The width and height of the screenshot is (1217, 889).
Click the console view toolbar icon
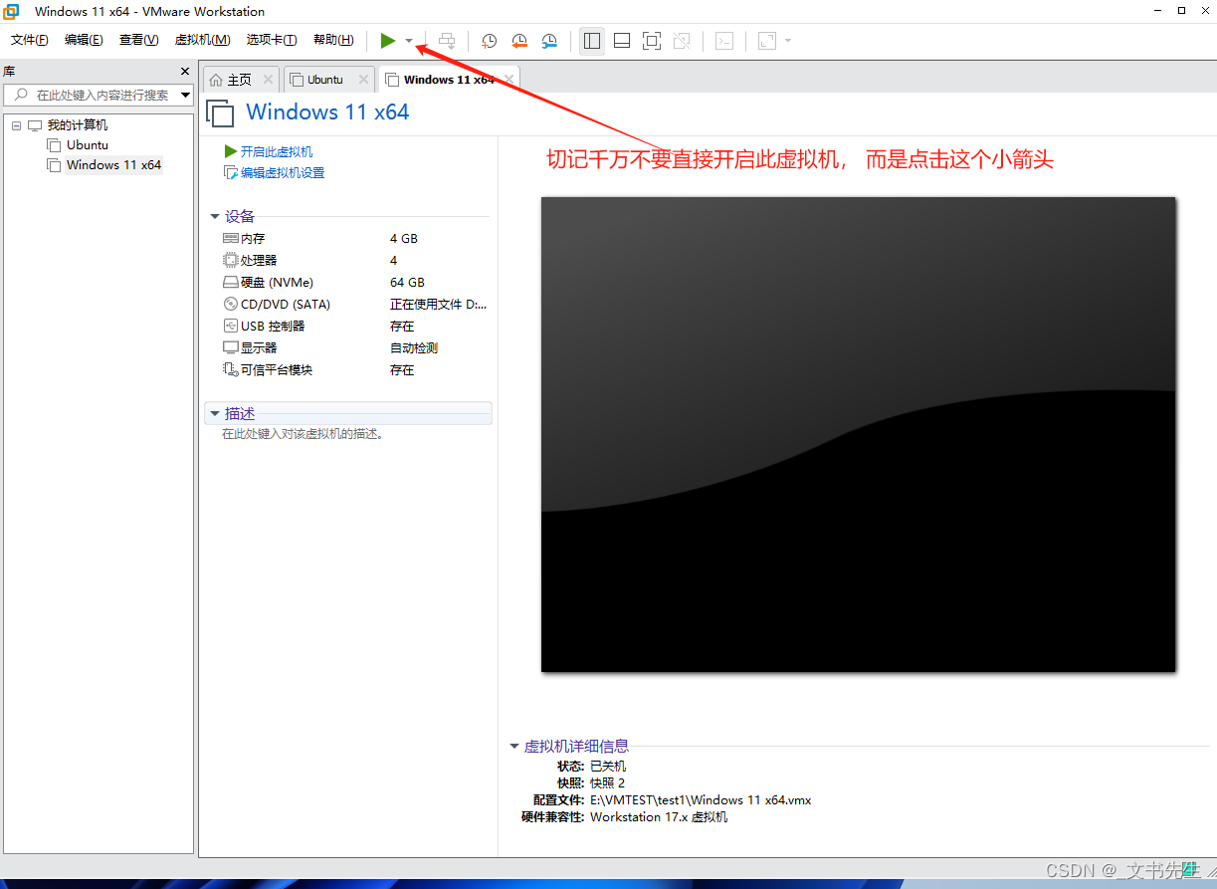pos(725,41)
